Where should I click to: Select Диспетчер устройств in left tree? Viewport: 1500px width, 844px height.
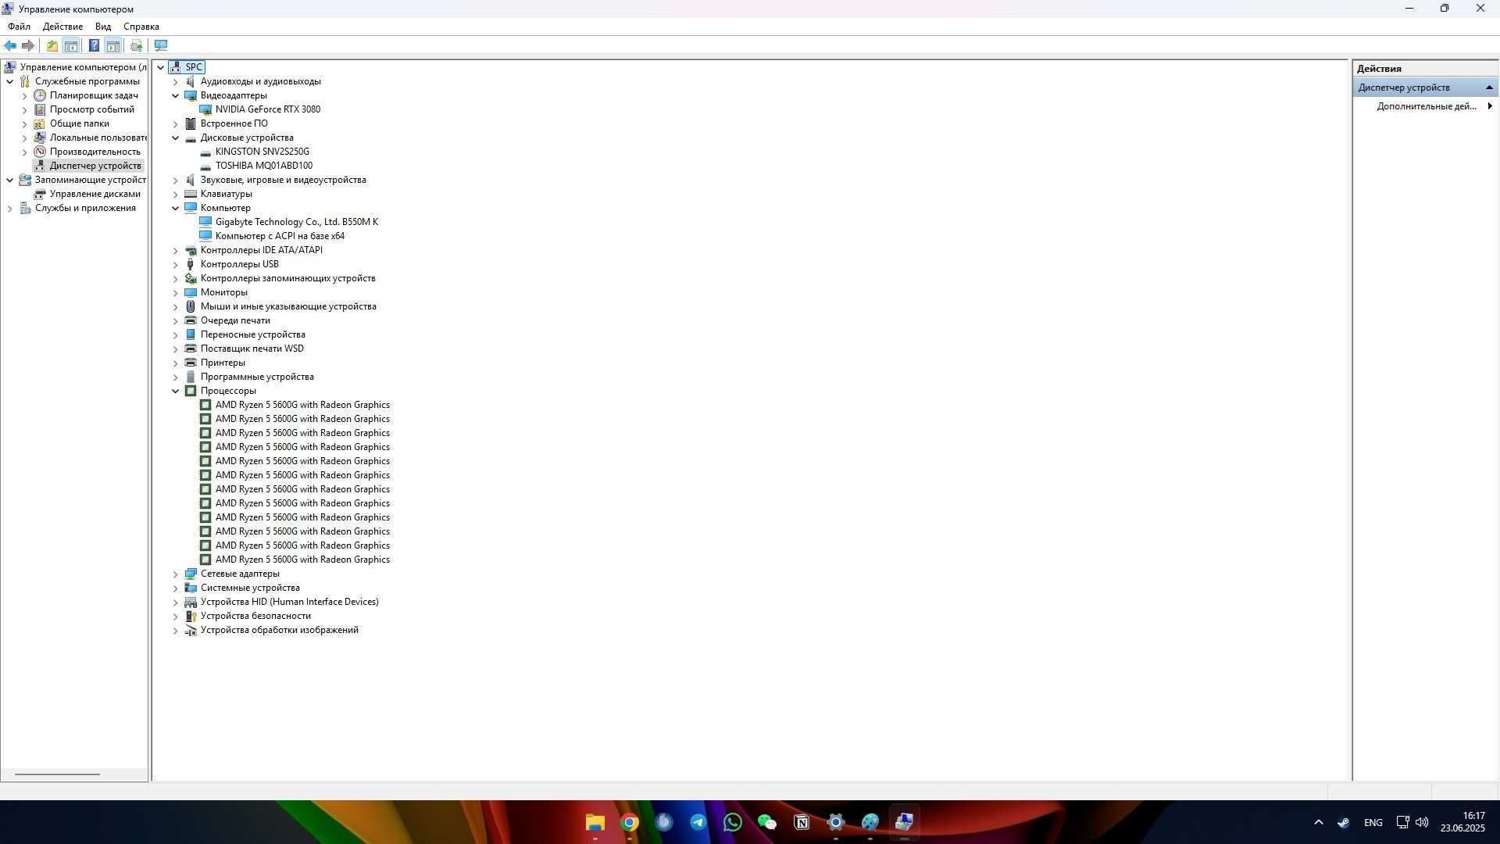coord(95,166)
